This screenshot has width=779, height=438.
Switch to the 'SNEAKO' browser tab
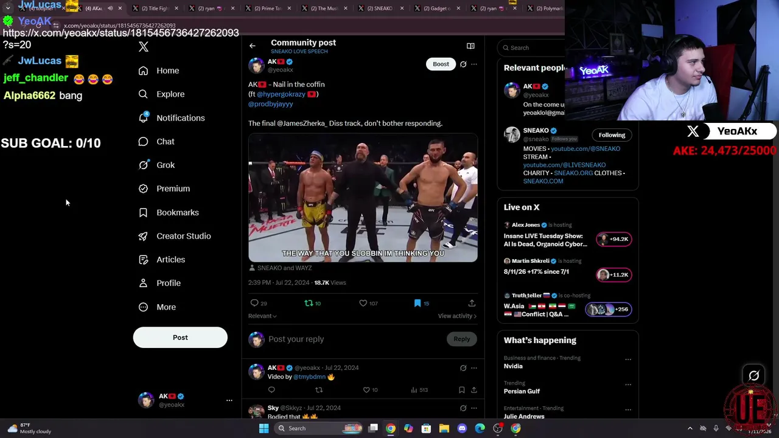[x=380, y=9]
